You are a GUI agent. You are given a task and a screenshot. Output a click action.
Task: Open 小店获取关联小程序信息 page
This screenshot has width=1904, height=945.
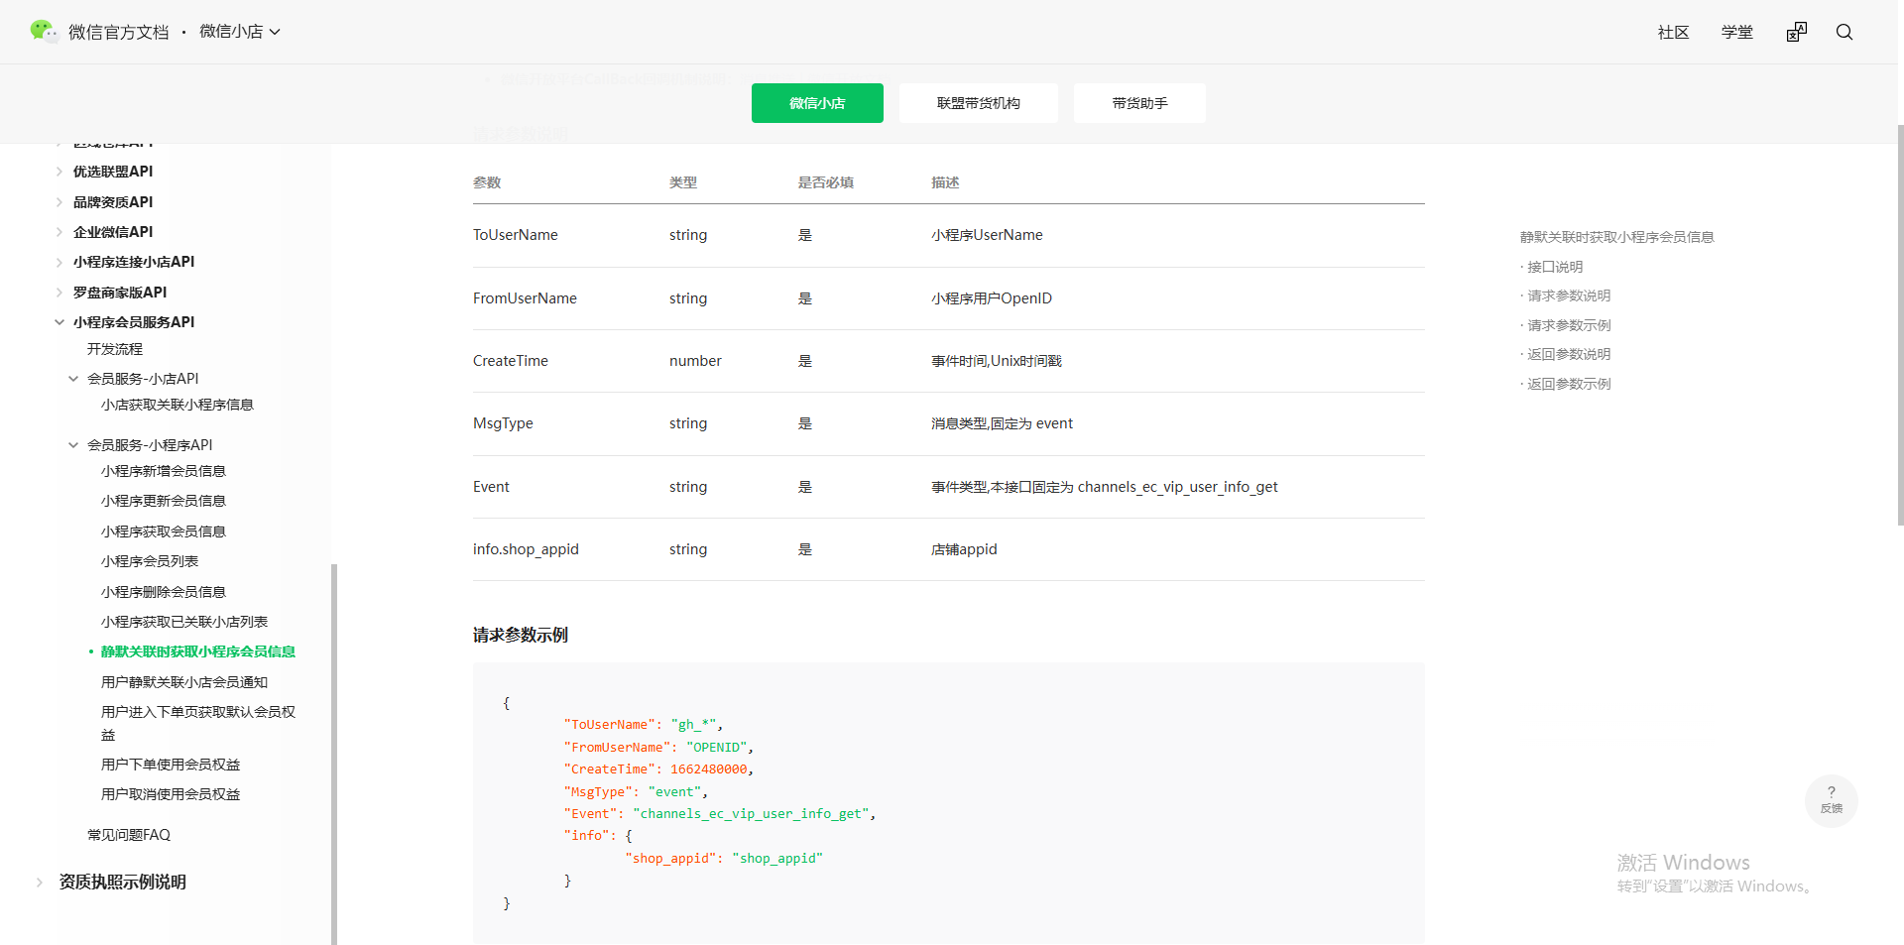(178, 405)
